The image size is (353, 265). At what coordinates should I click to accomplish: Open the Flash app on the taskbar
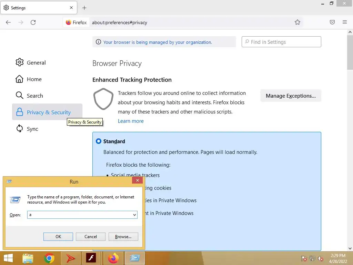coord(91,258)
